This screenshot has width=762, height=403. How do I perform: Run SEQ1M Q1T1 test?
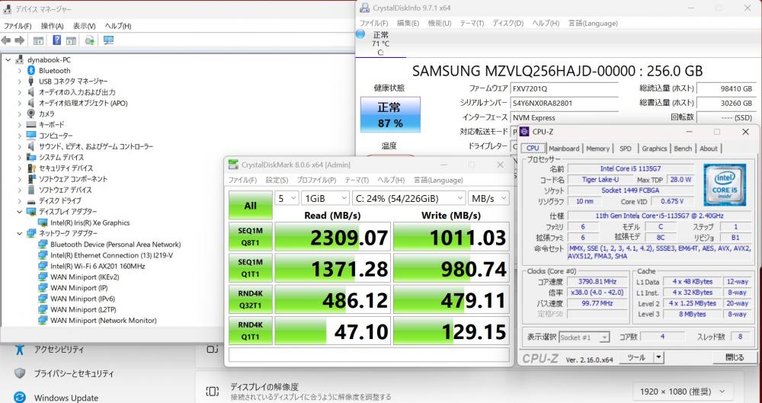tap(250, 268)
